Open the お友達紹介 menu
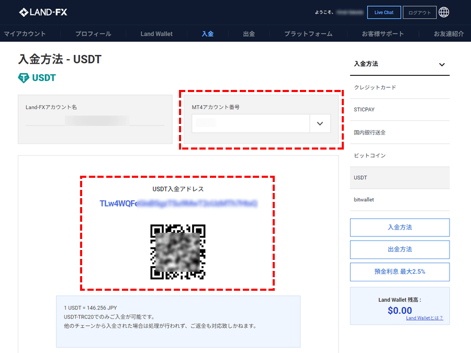Viewport: 471px width, 353px height. click(448, 33)
